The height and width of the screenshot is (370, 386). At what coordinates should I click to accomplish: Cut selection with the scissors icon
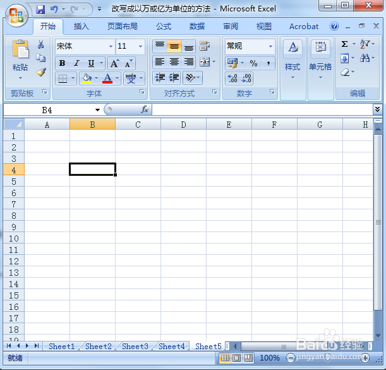[x=41, y=44]
